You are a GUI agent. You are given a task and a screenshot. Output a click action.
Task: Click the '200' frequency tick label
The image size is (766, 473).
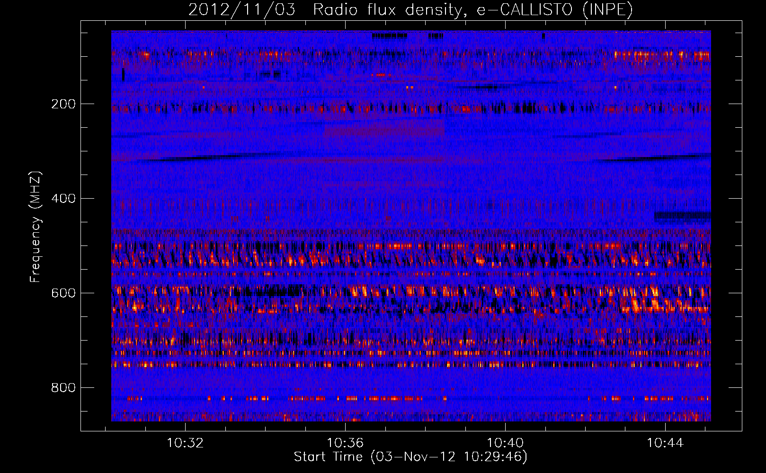[x=63, y=104]
